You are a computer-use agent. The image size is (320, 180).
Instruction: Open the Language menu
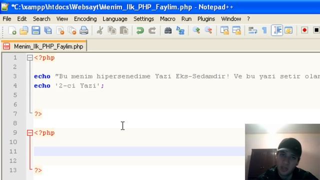(115, 19)
